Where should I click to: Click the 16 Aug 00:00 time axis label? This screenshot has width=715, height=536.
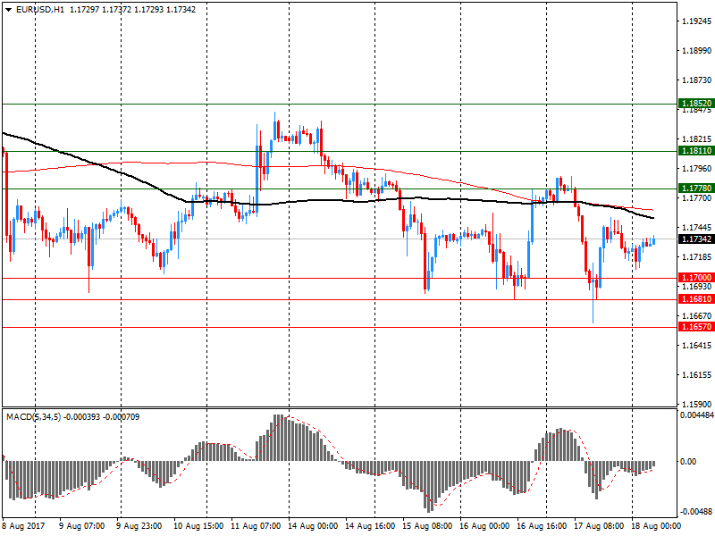click(484, 526)
